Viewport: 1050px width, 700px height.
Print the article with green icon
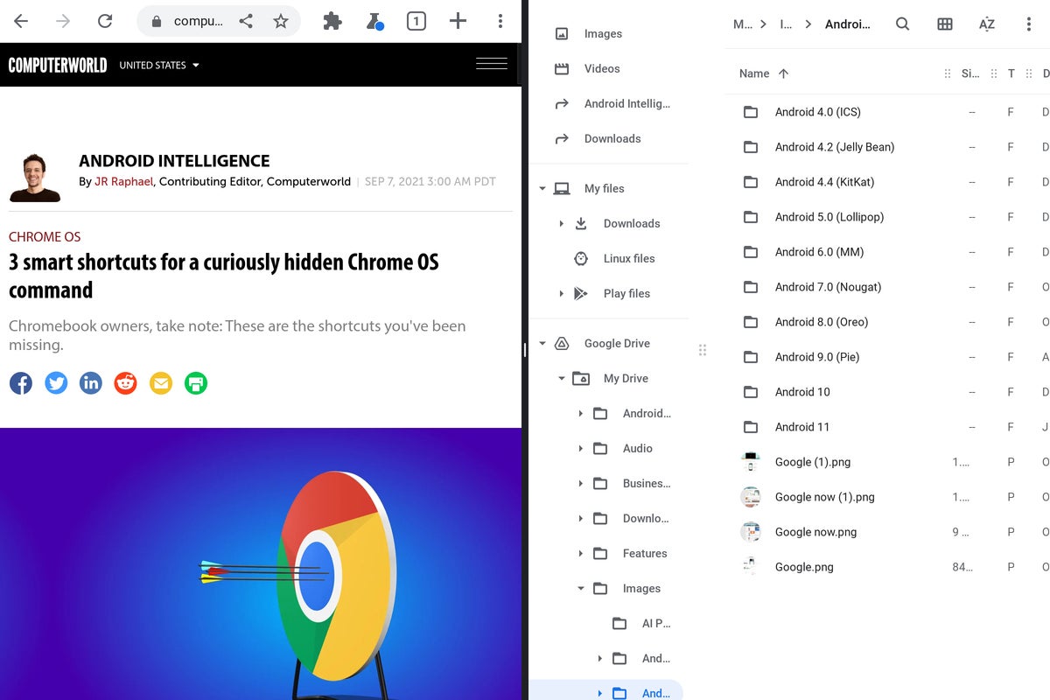(x=196, y=382)
